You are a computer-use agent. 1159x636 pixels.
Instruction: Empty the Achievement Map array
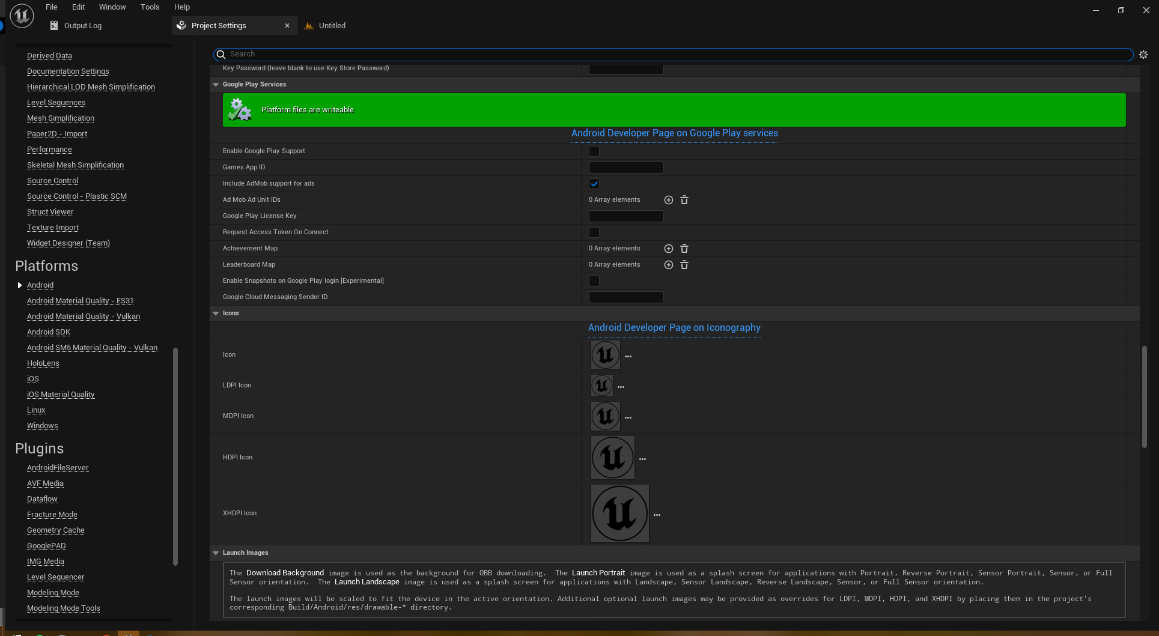pos(684,249)
